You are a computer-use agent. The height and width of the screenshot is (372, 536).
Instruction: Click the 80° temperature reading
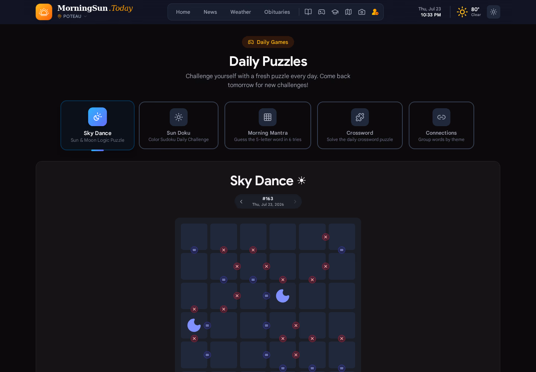tap(475, 9)
